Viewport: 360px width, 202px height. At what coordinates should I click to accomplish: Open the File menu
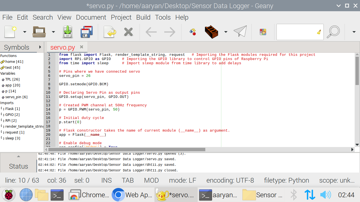click(7, 17)
